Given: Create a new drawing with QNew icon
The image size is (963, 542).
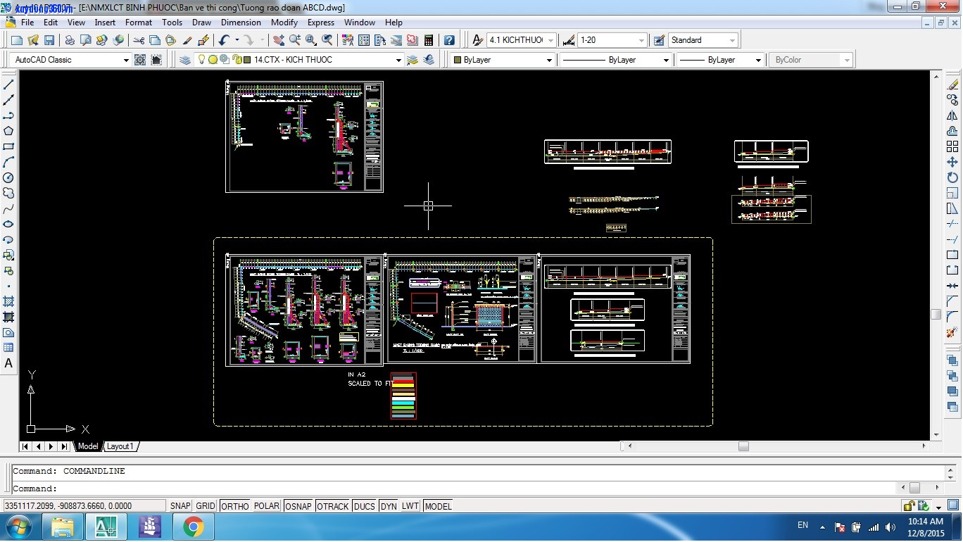Looking at the screenshot, I should 17,40.
